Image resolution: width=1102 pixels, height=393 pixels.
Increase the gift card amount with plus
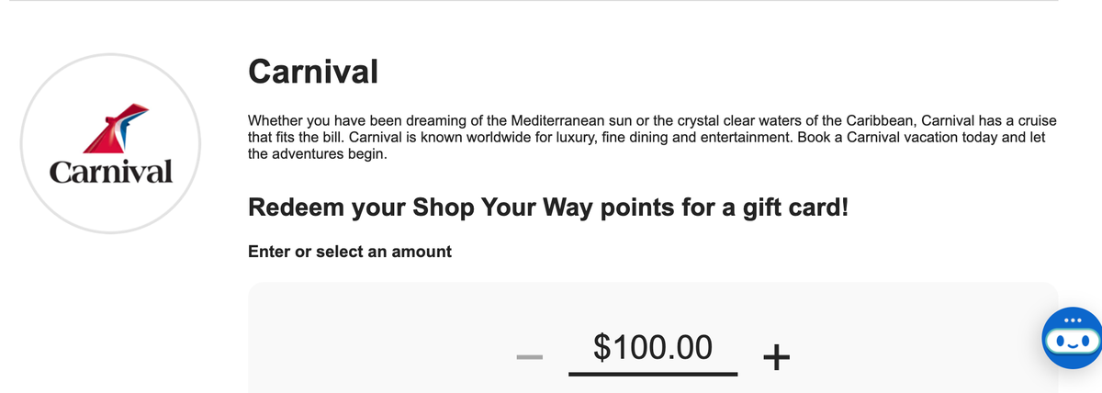tap(776, 356)
